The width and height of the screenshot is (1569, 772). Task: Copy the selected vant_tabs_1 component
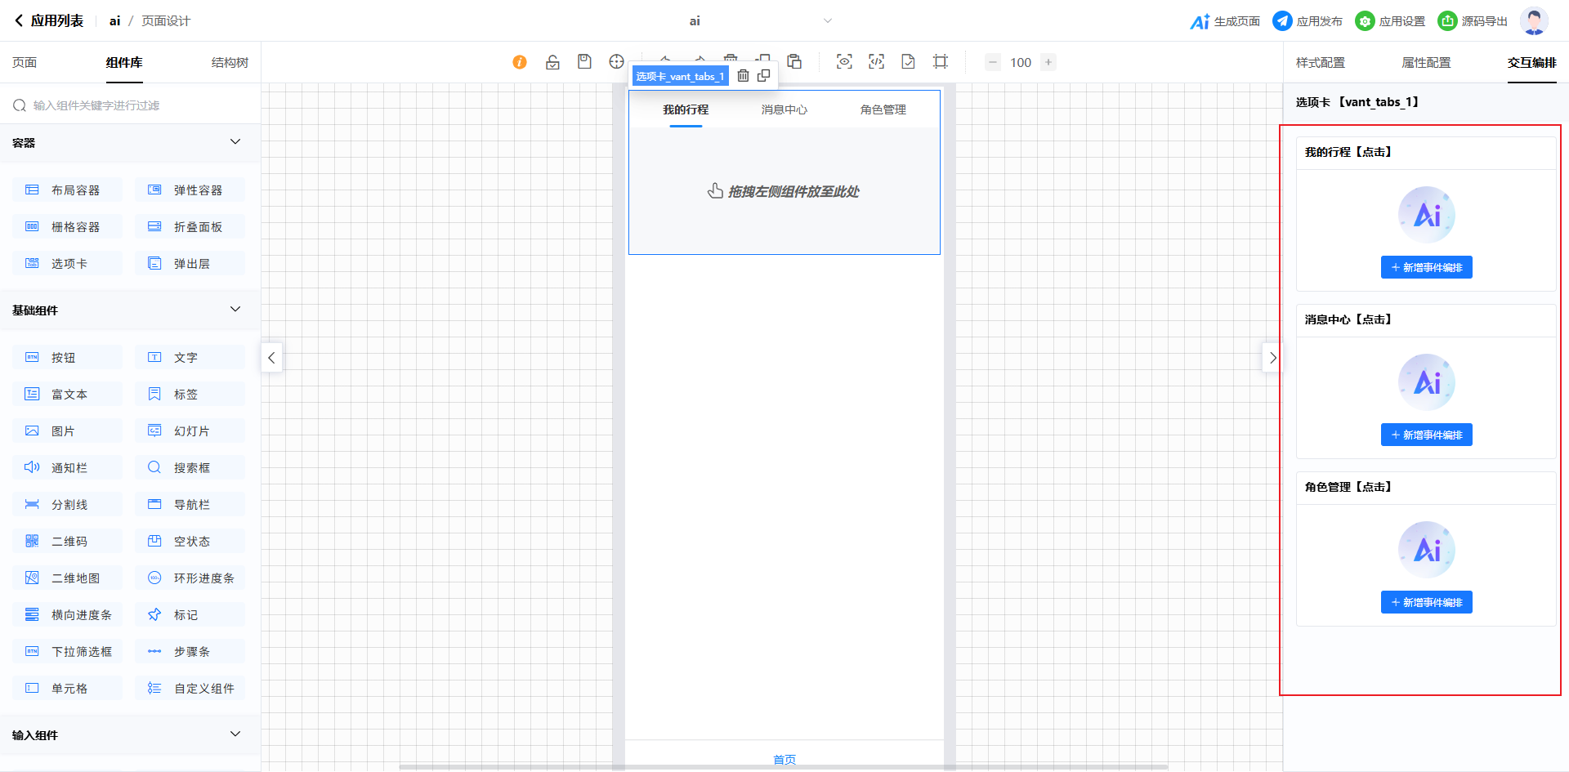point(764,76)
